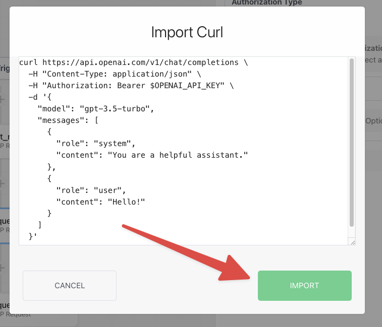Click the Import Curl dialog title

coord(187,32)
